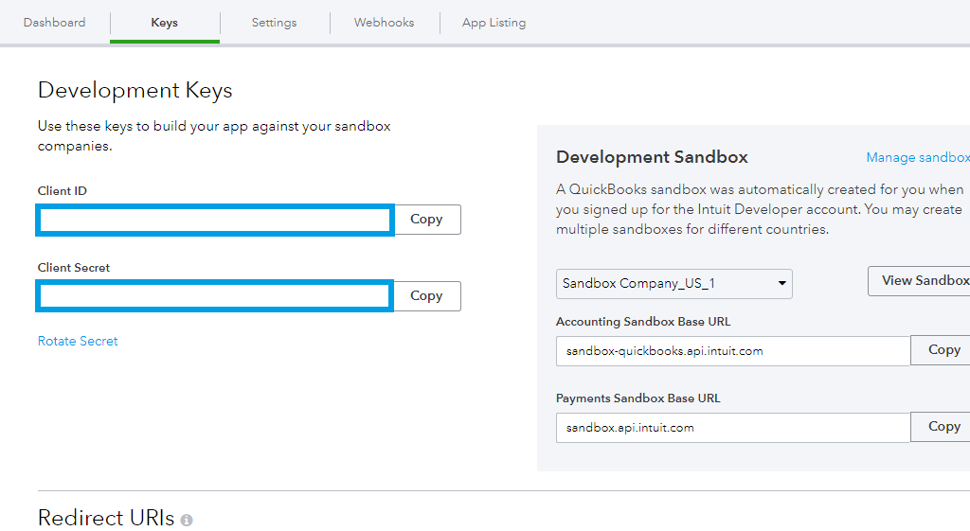Click the sandbox.api.intuit.com URL field
The image size is (970, 531).
[x=732, y=427]
